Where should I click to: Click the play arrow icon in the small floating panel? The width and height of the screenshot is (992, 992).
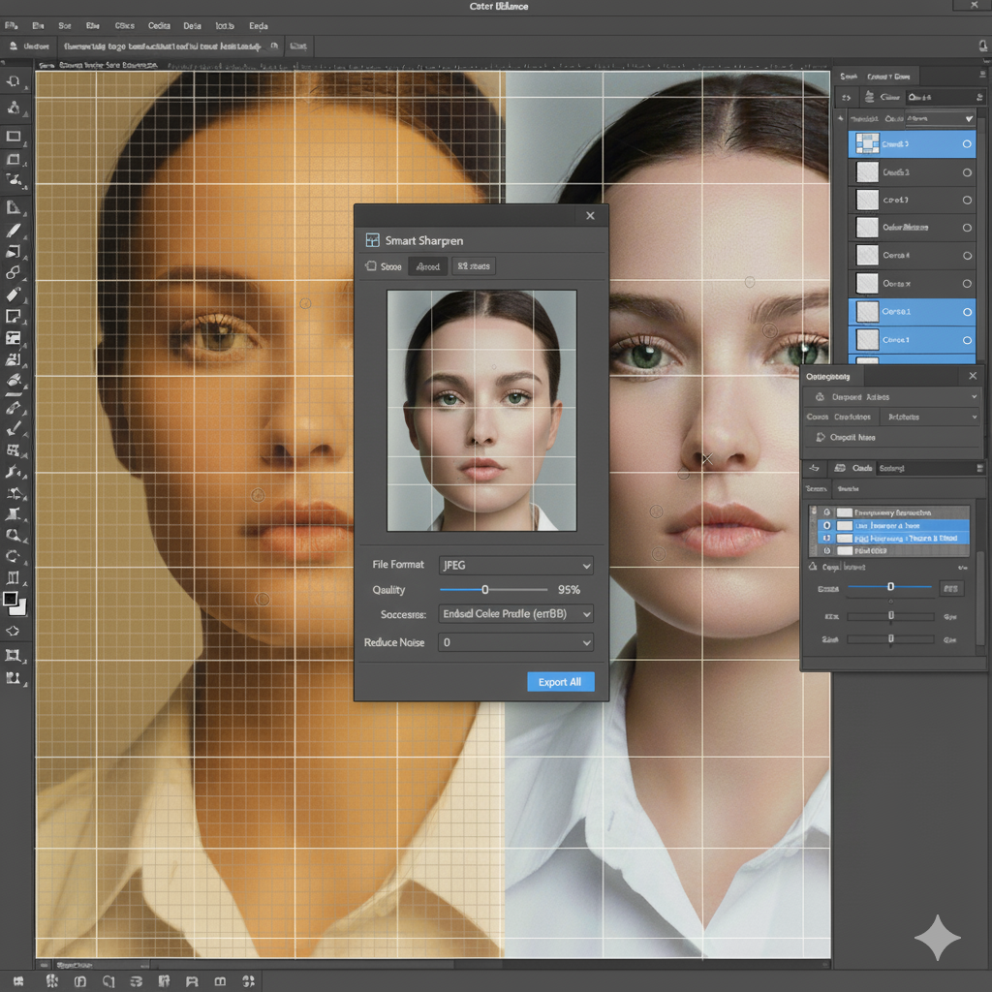pos(820,438)
